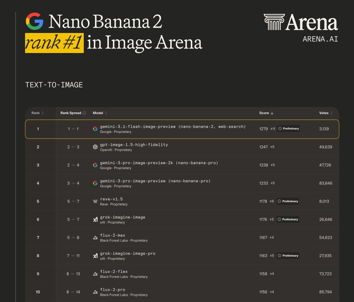Click the info icon next to Rank Spread
Image resolution: width=354 pixels, height=302 pixels.
85,113
